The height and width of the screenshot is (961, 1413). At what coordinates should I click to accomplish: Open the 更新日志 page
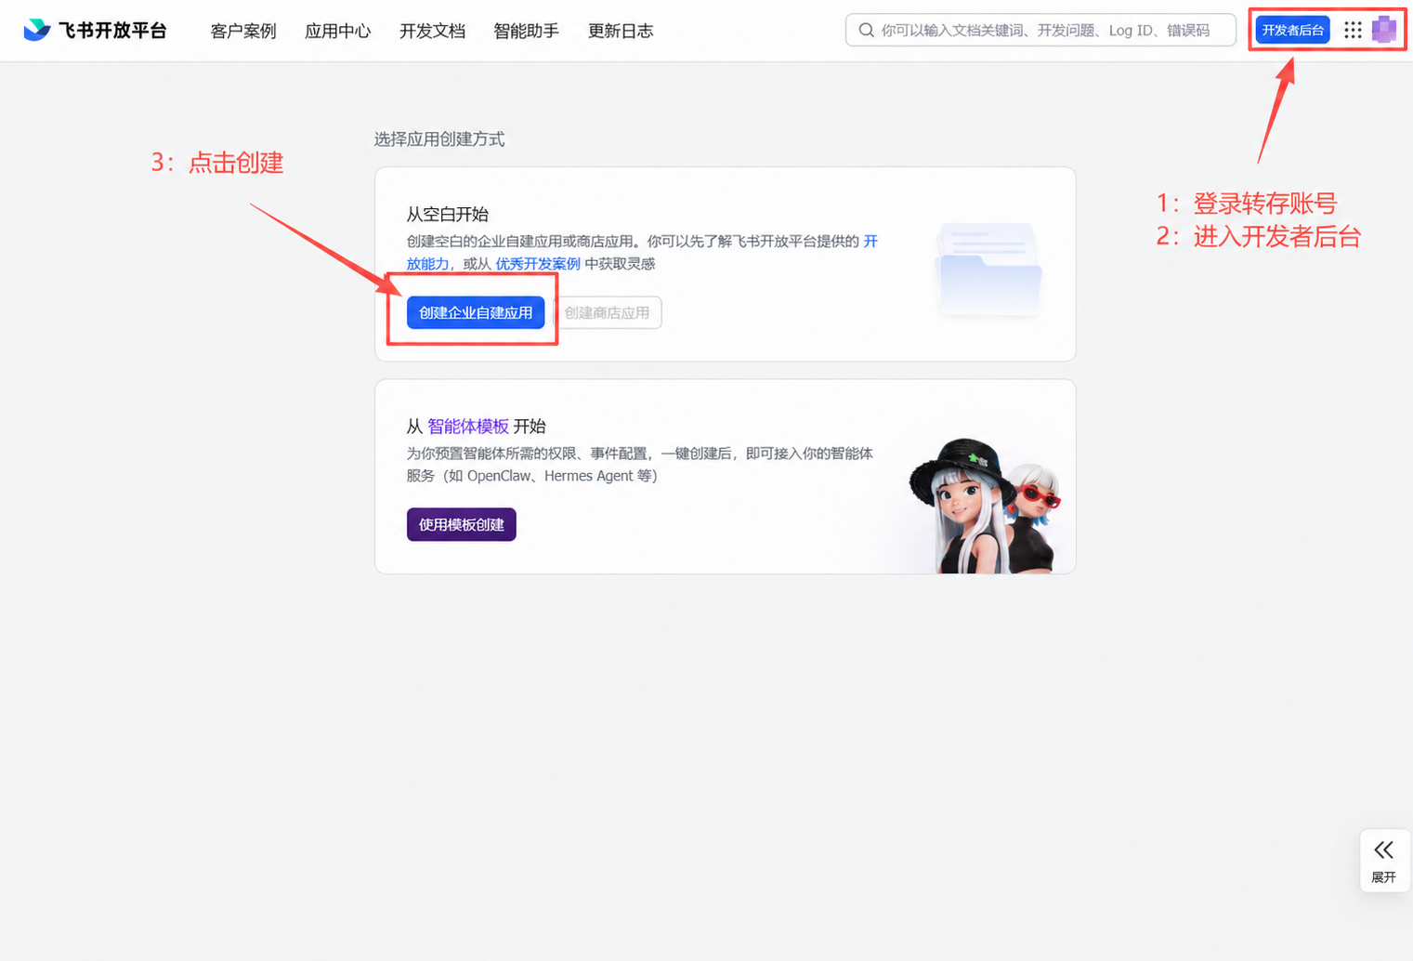coord(621,31)
